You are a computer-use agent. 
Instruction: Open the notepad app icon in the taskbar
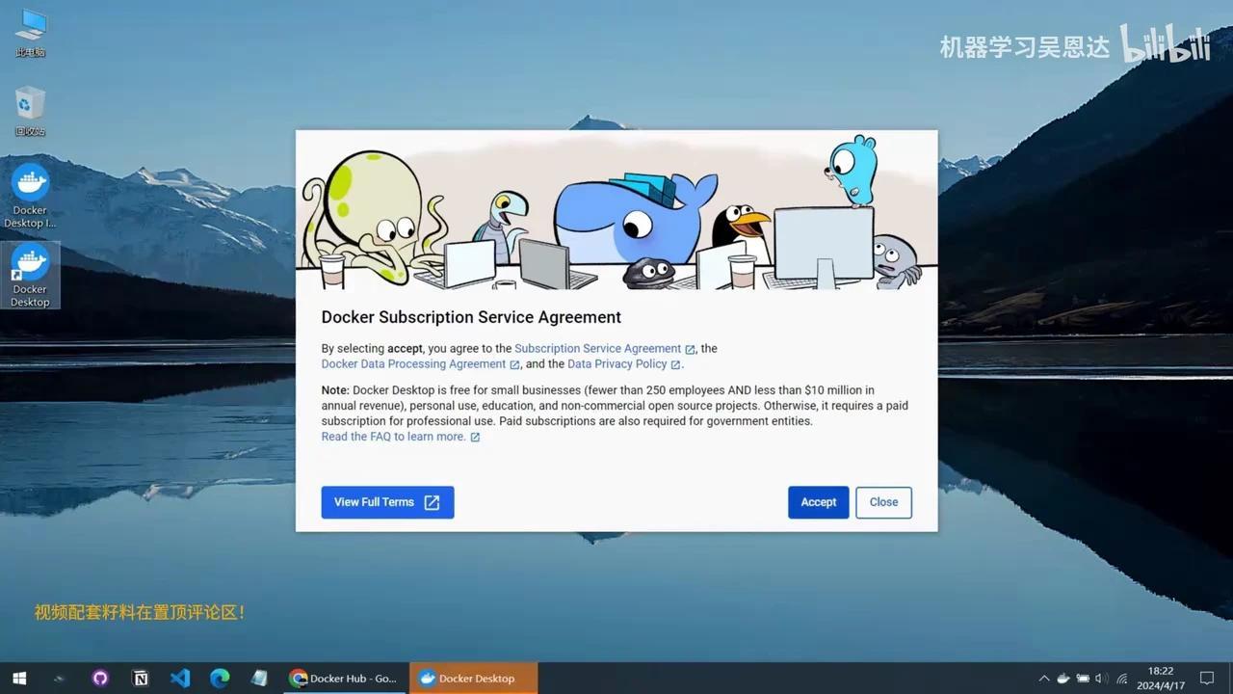[x=259, y=679]
